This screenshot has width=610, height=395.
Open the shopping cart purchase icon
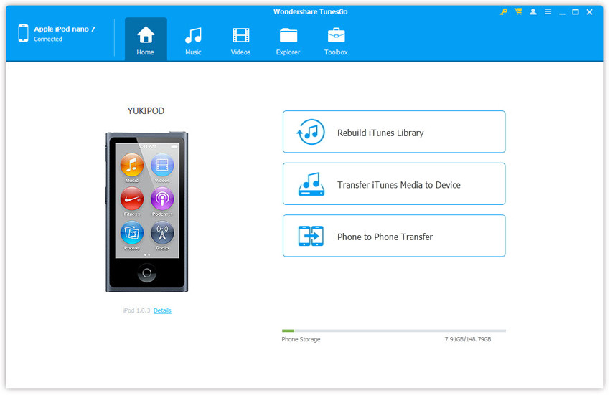pos(518,12)
